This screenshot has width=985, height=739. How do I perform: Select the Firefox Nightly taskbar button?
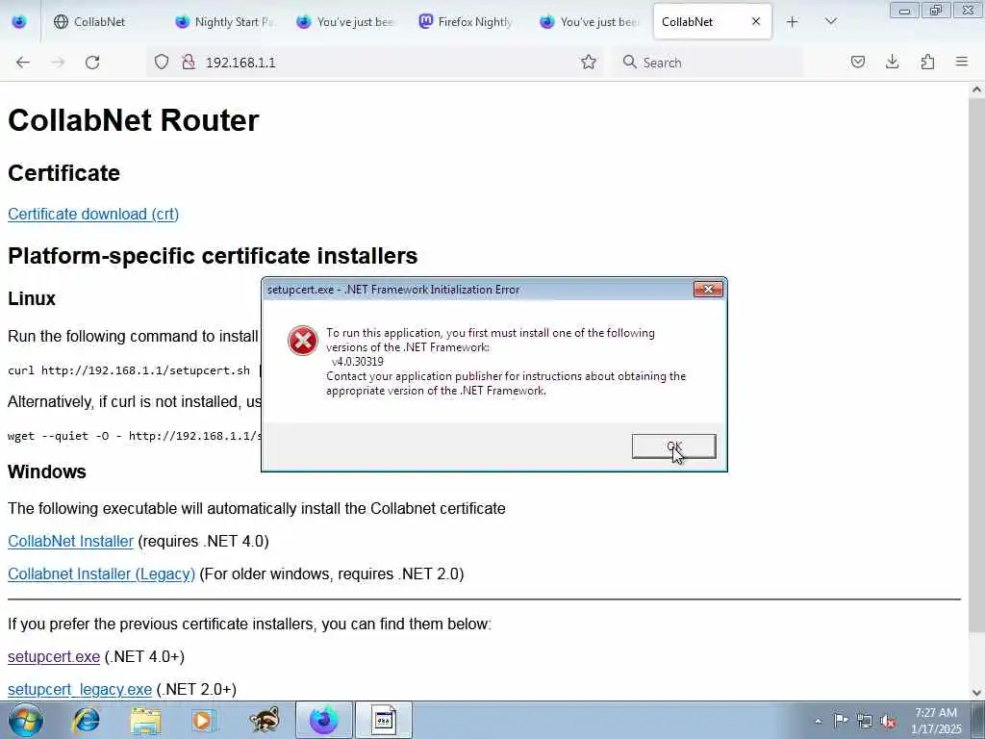click(x=324, y=720)
